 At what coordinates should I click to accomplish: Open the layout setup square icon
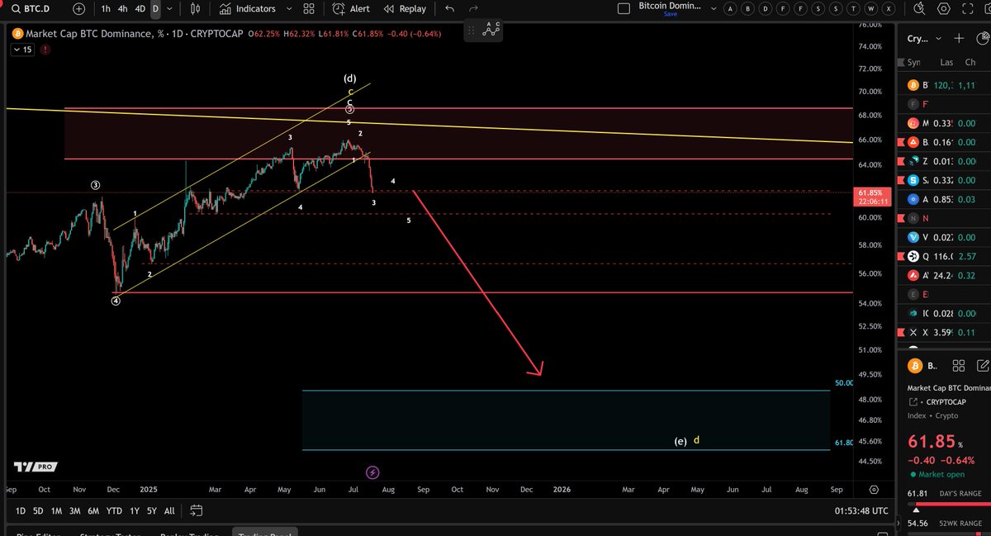click(x=625, y=8)
